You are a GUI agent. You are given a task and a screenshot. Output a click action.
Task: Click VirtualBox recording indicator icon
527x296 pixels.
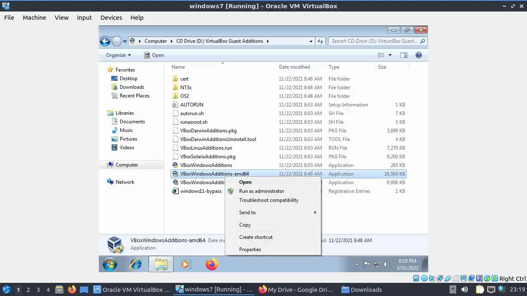click(471, 278)
